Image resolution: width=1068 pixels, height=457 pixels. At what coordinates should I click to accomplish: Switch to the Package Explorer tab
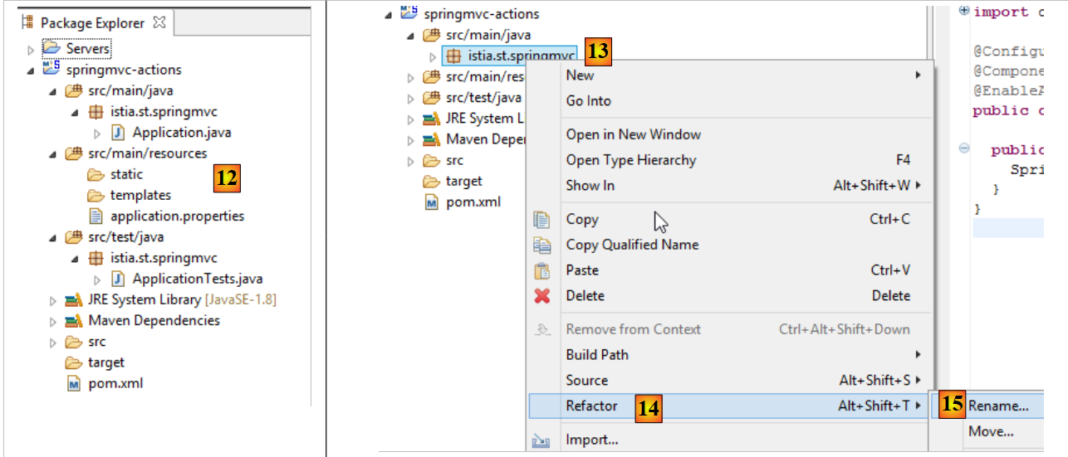(x=91, y=23)
